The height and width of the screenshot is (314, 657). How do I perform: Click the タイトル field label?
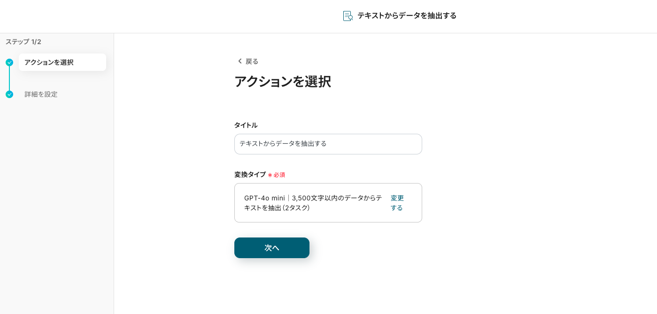pyautogui.click(x=246, y=125)
